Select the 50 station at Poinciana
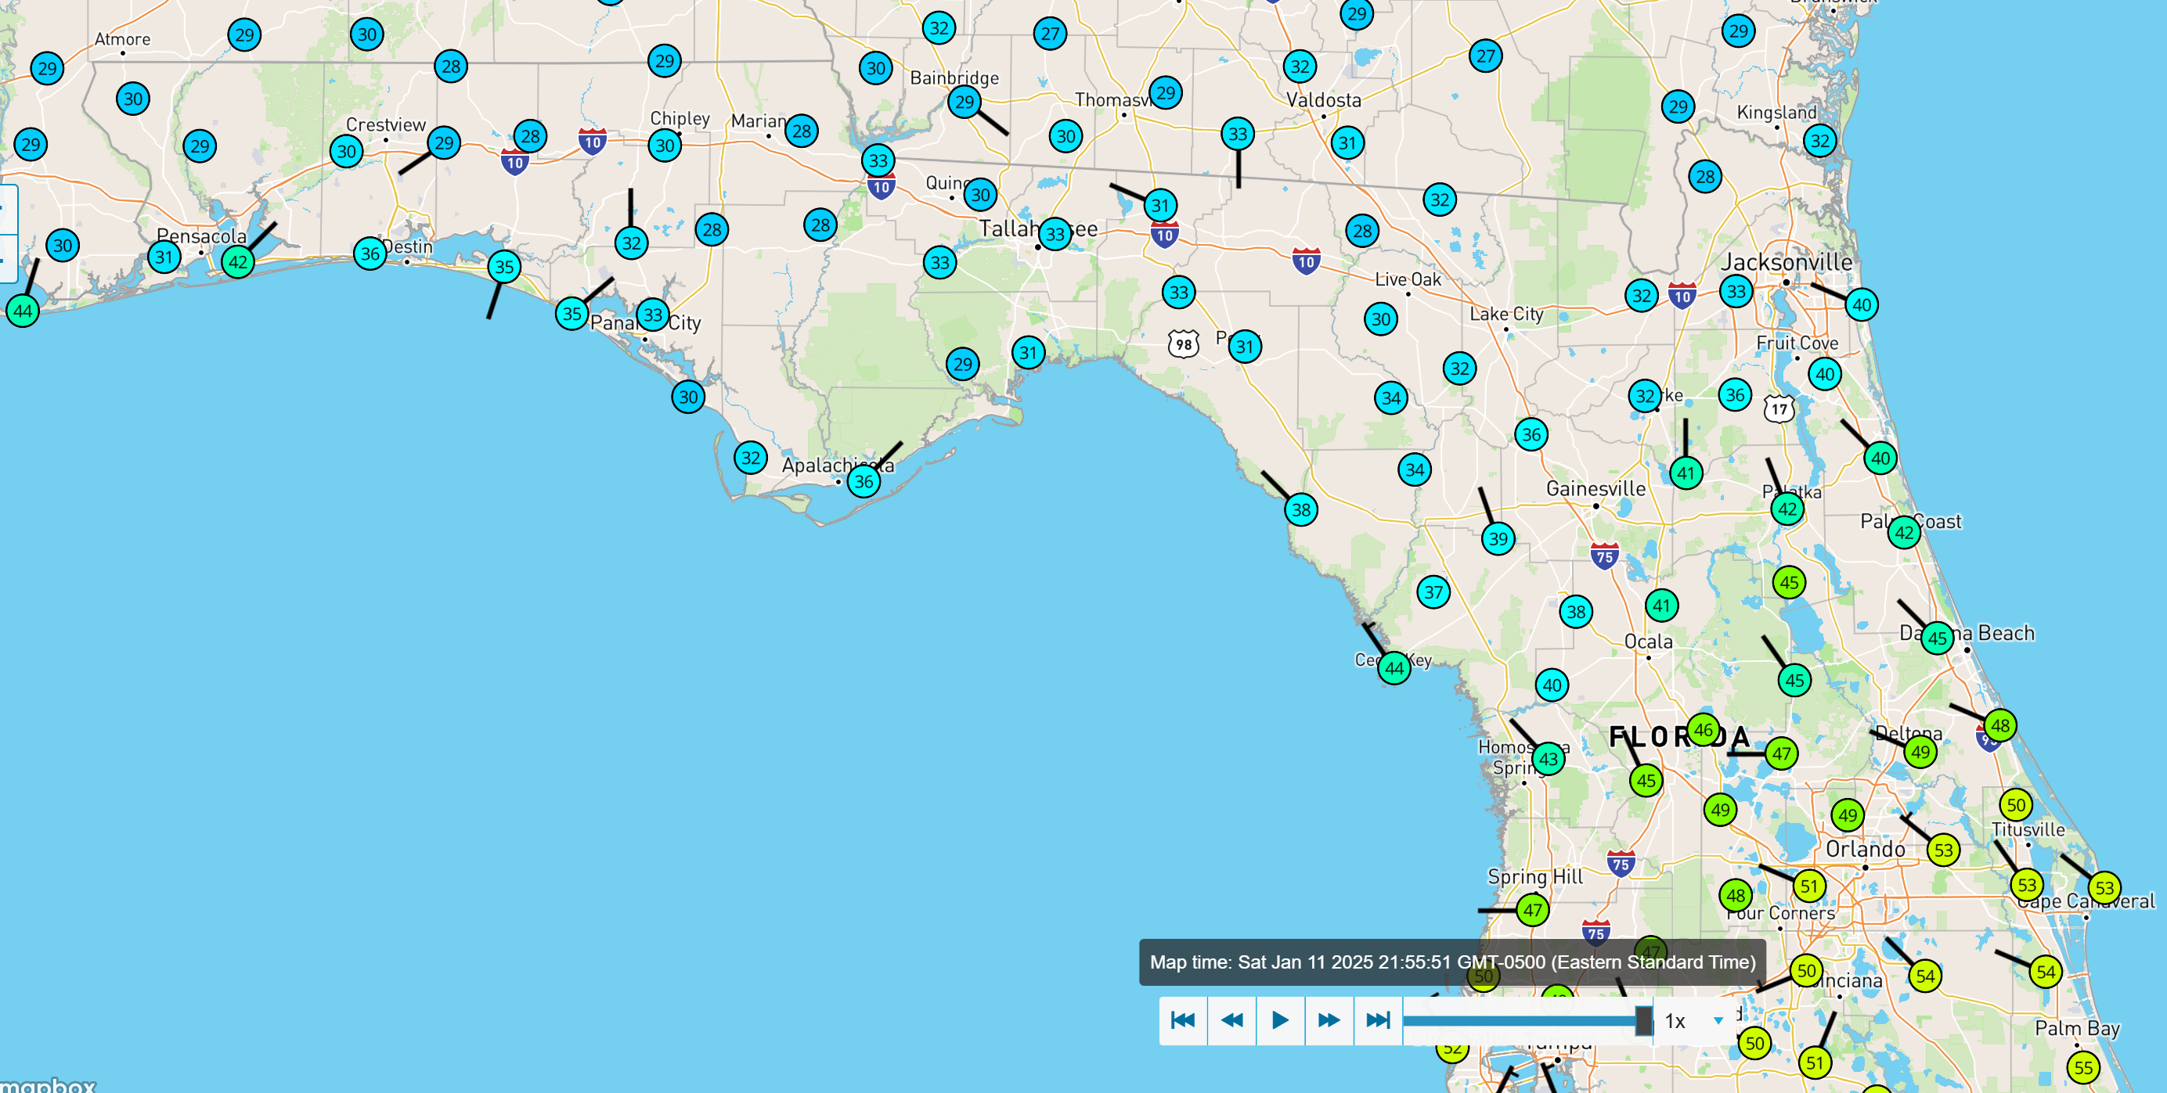The image size is (2167, 1093). [x=1806, y=971]
